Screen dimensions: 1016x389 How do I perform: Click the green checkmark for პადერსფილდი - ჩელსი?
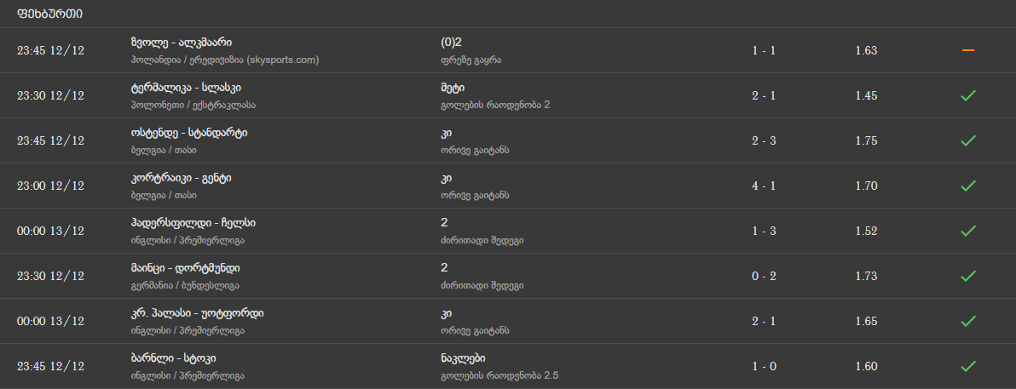pos(967,231)
